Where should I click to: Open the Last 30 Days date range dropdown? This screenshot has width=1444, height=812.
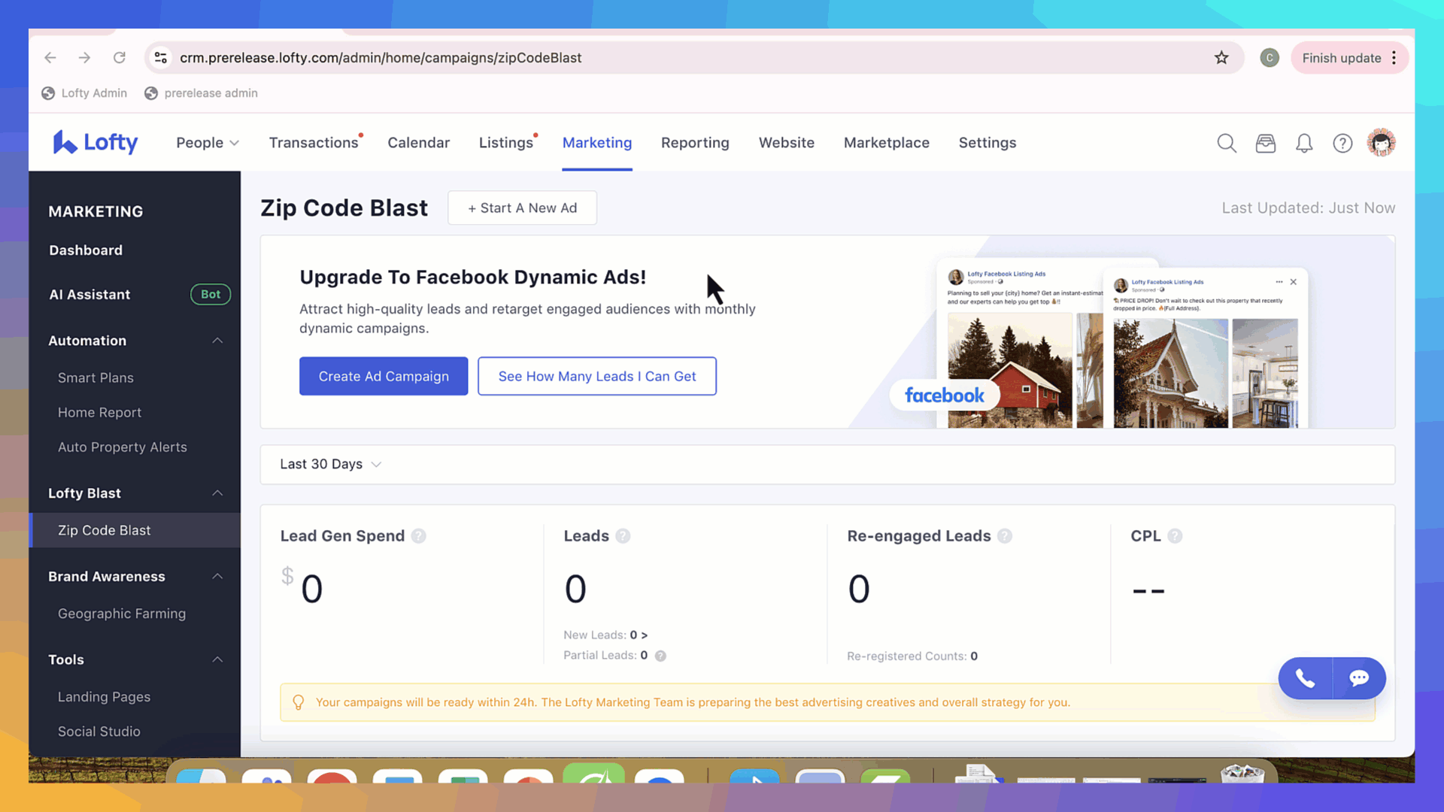[x=331, y=465]
